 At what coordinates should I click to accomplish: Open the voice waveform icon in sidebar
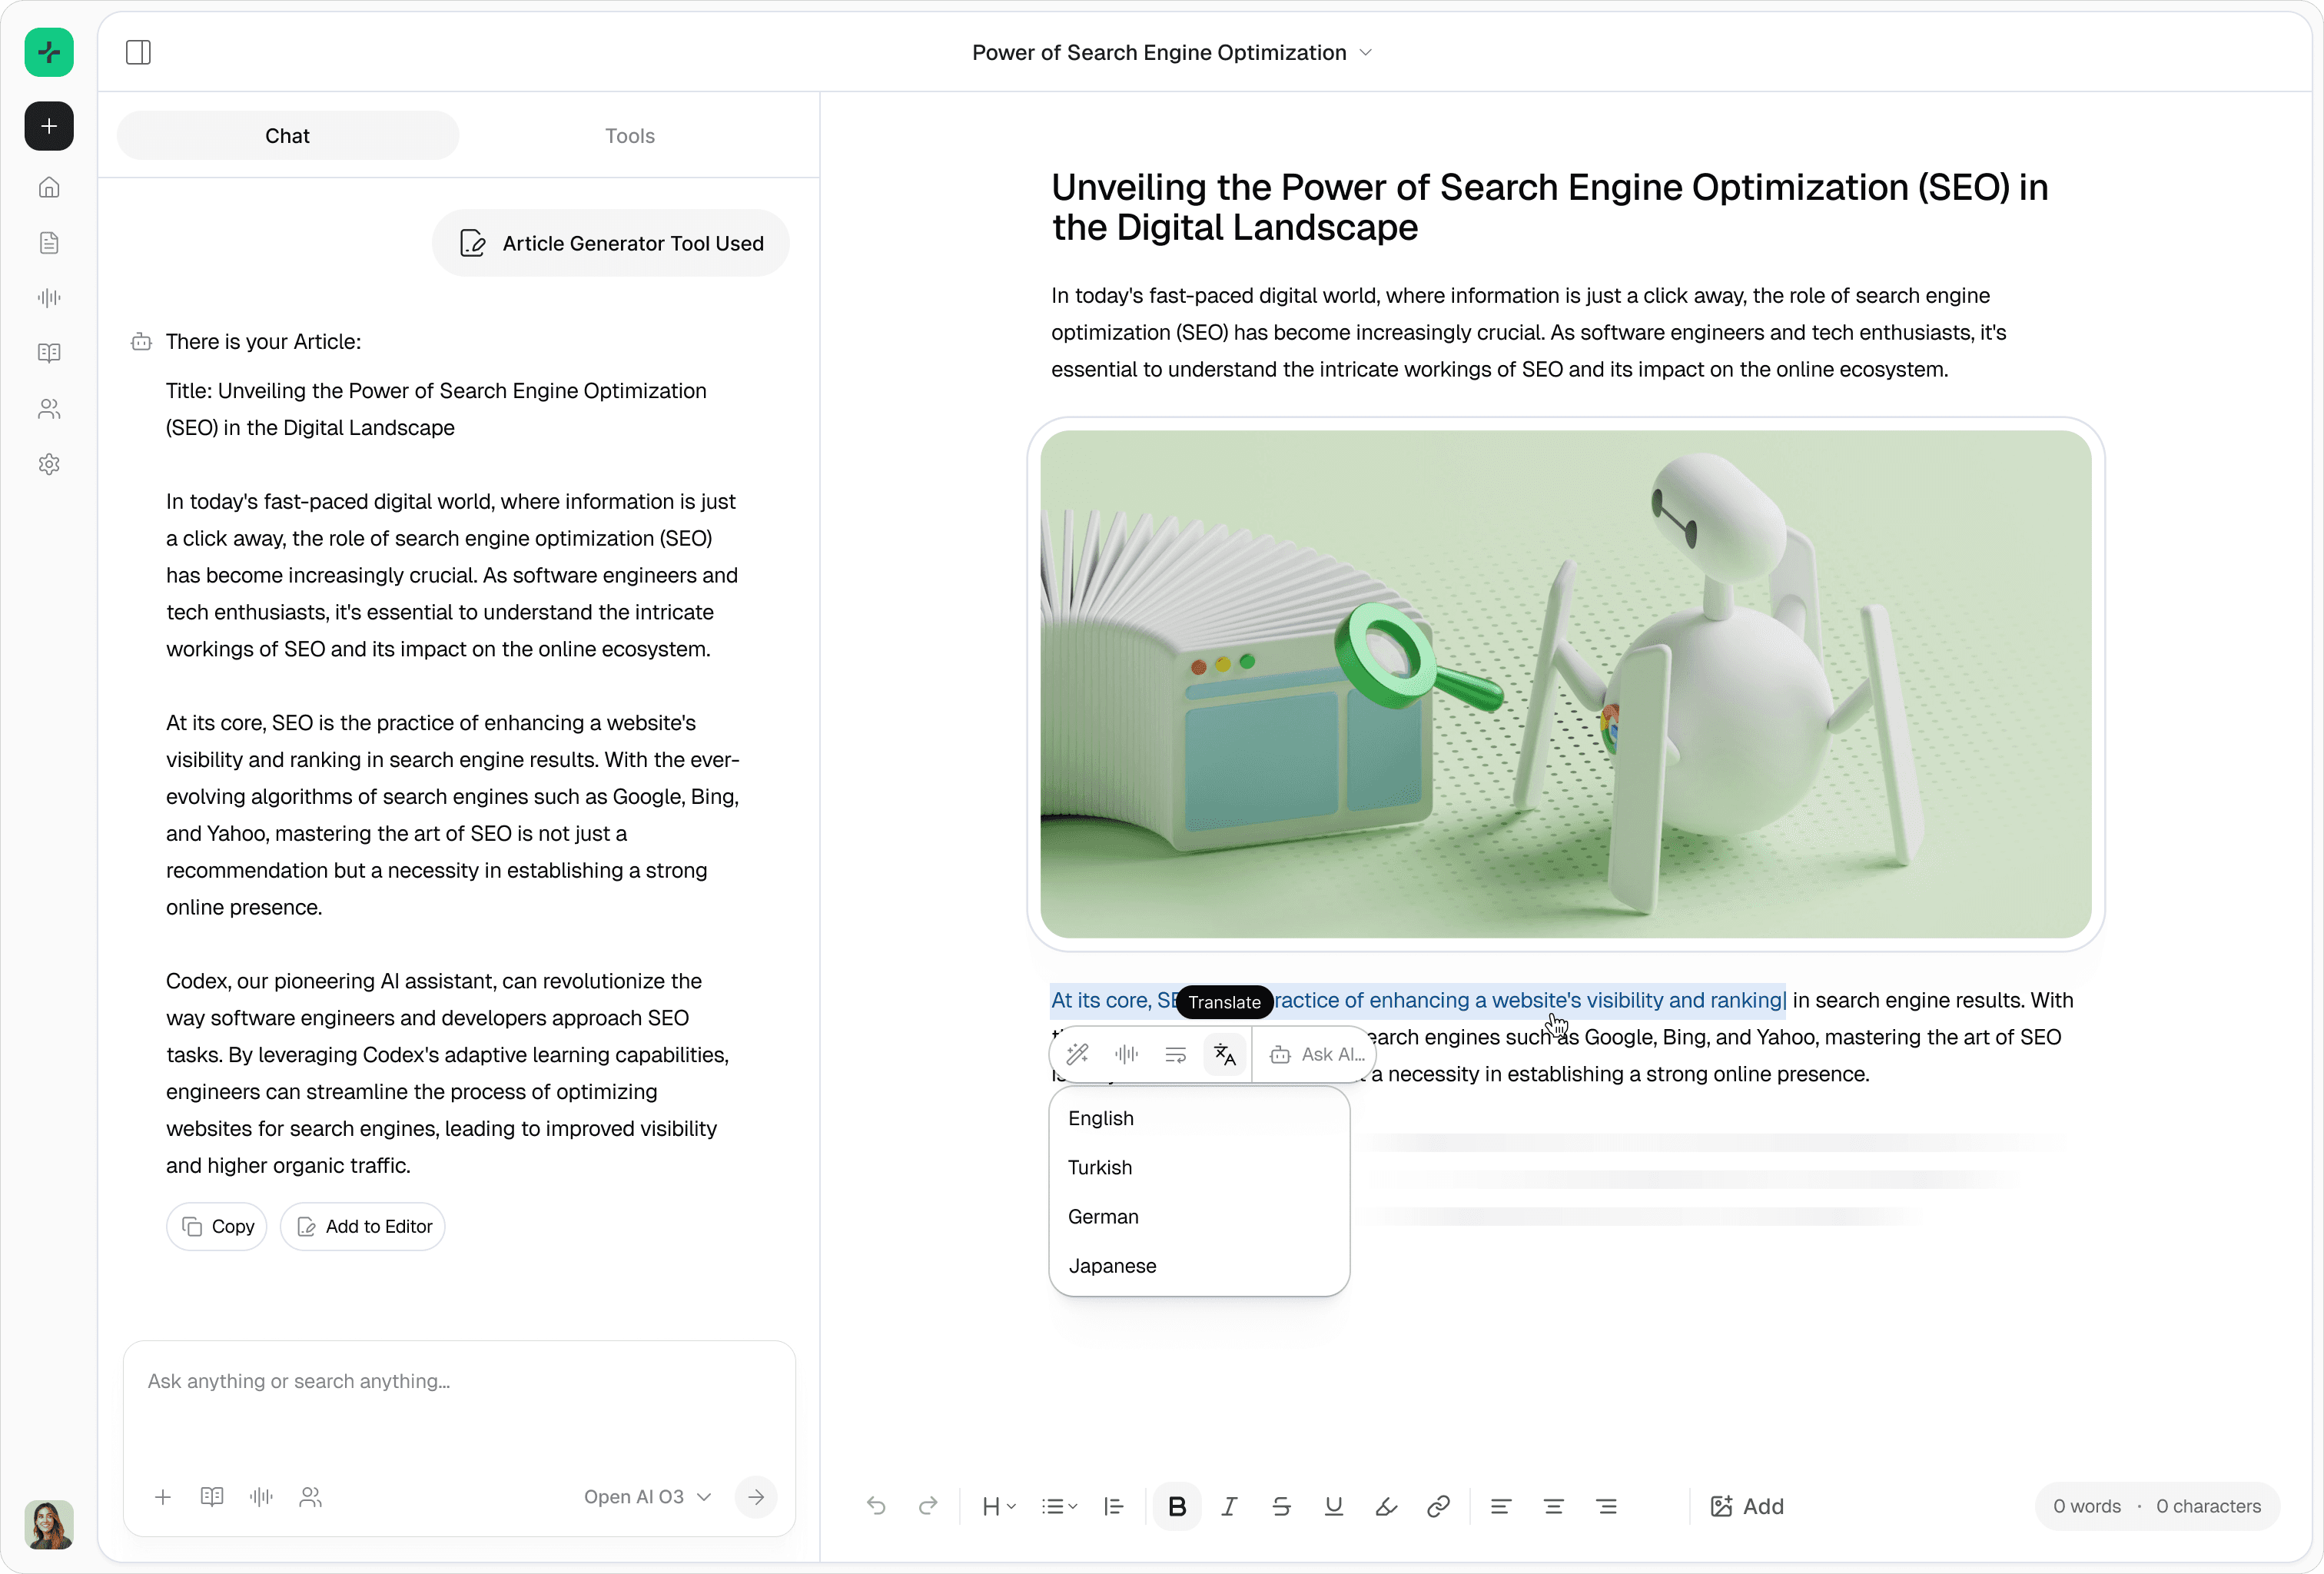(49, 298)
